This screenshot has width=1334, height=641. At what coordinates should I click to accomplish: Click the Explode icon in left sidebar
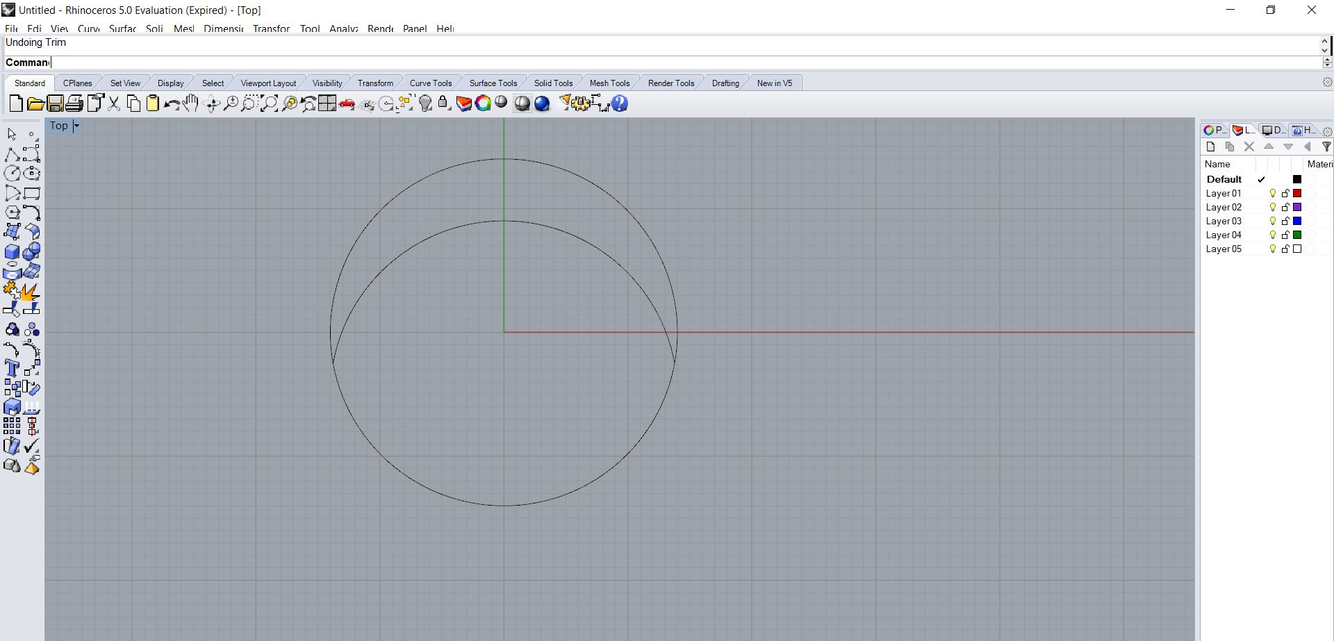tap(31, 291)
